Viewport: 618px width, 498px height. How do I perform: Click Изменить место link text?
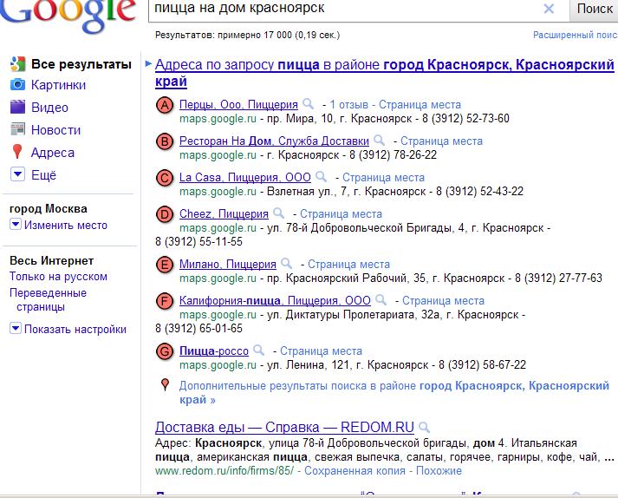[66, 225]
